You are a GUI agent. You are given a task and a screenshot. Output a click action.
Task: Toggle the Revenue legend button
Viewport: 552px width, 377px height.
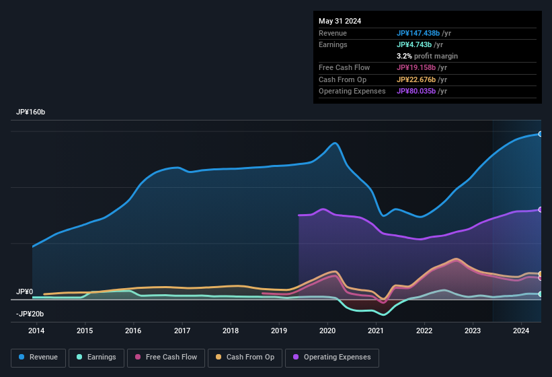click(38, 357)
